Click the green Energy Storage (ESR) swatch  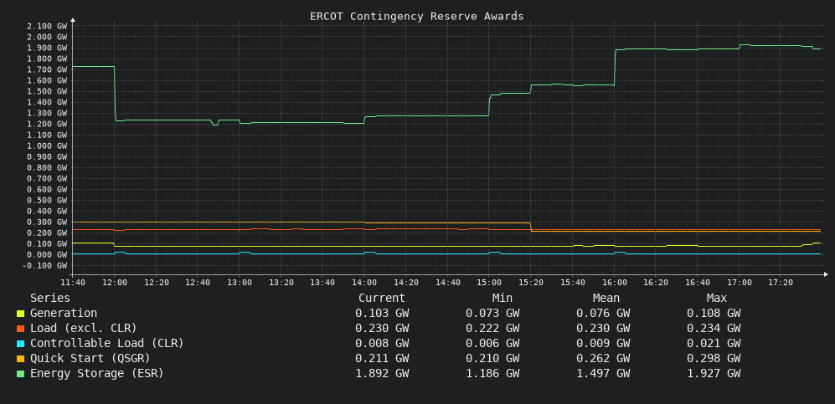pos(20,374)
